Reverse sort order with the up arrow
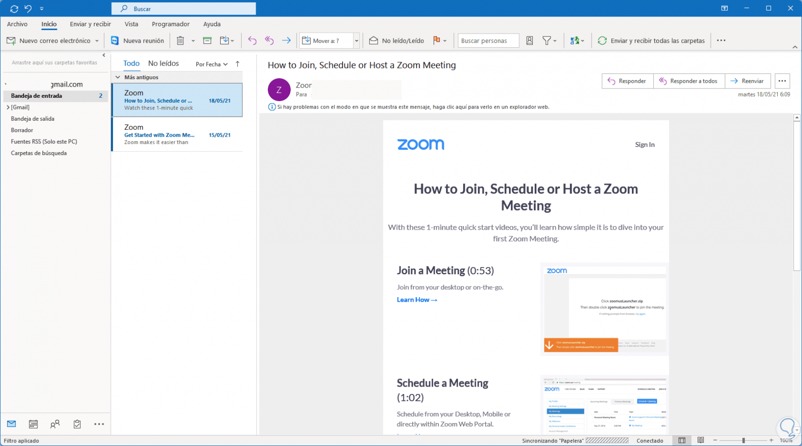This screenshot has height=446, width=802. [x=237, y=64]
